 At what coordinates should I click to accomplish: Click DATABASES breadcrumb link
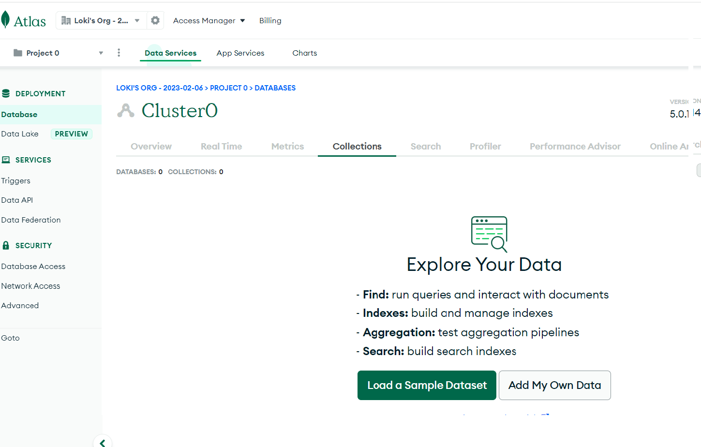coord(275,88)
